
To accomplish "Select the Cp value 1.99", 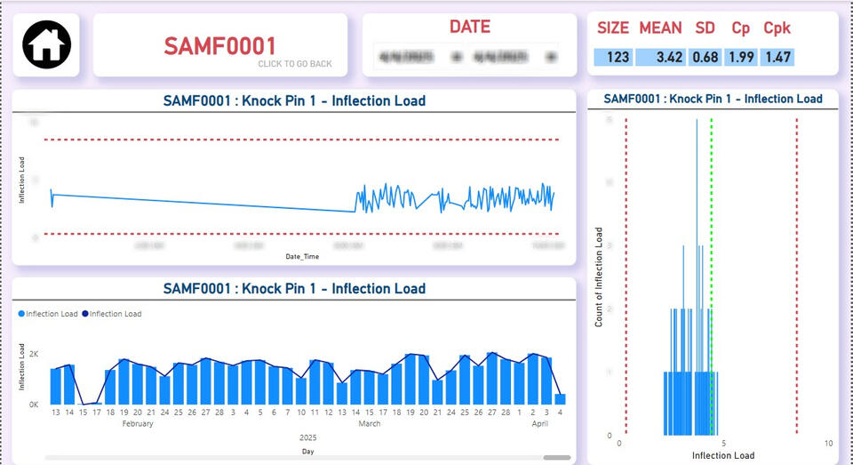I will 740,57.
